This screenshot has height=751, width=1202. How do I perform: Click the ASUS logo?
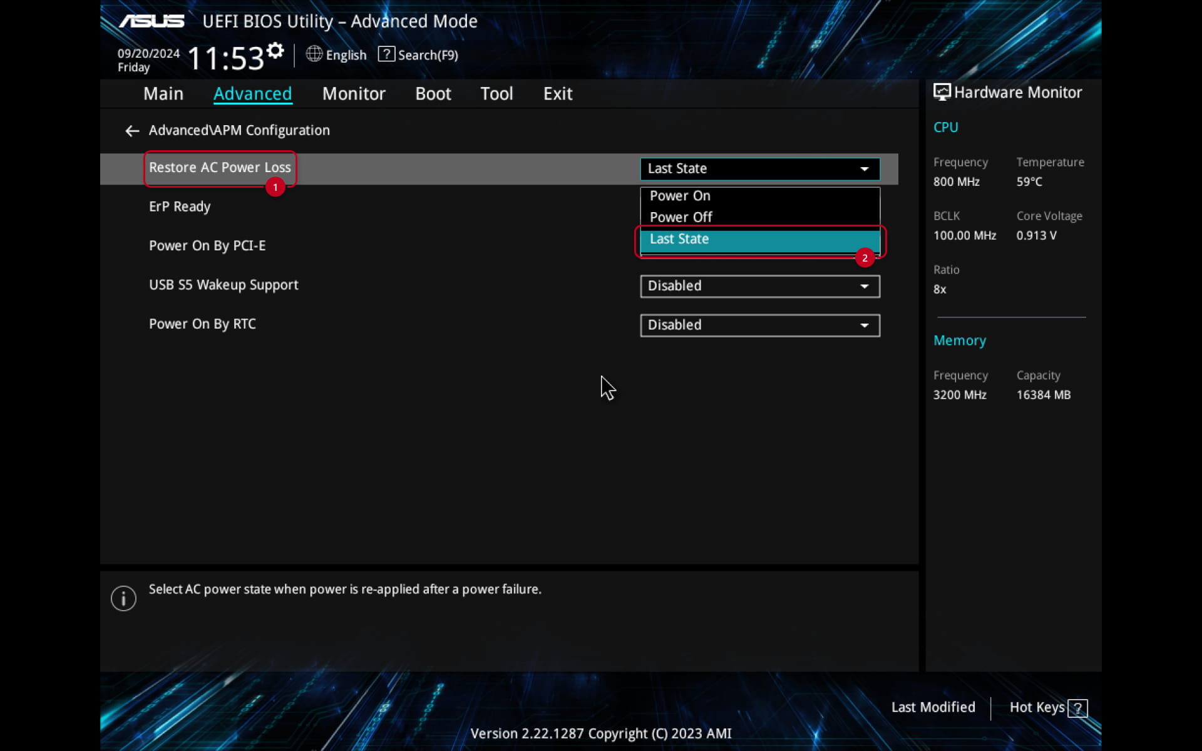pyautogui.click(x=152, y=21)
